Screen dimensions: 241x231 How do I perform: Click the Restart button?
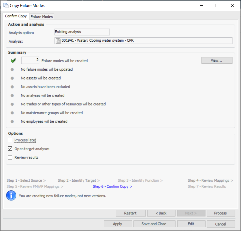[131, 213]
